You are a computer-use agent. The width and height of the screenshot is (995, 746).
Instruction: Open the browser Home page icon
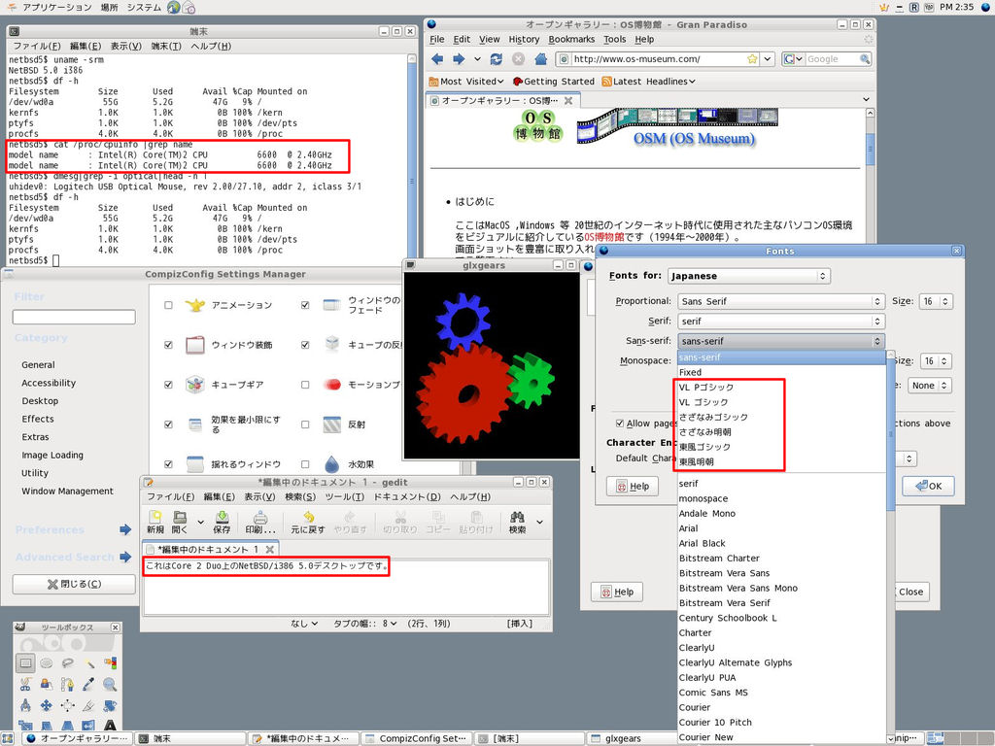click(x=540, y=59)
